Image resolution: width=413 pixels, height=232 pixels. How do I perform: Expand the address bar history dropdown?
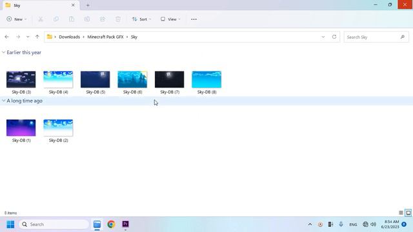(x=323, y=37)
